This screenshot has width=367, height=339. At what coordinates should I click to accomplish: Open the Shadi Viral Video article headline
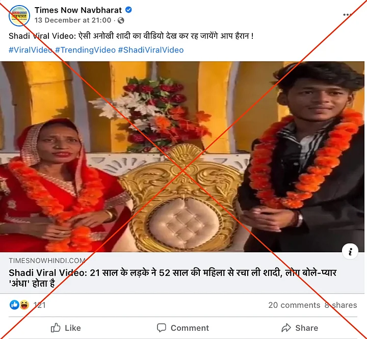[x=172, y=278]
